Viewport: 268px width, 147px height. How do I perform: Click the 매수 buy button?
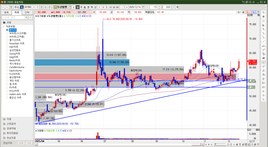[x=248, y=12]
